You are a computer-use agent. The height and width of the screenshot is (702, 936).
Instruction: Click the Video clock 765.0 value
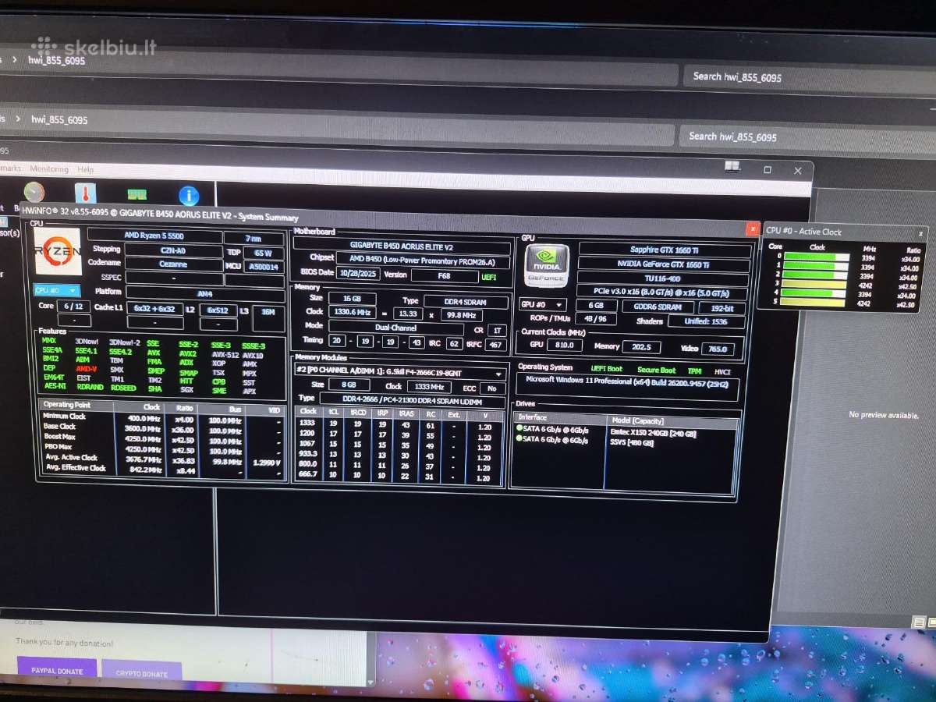717,348
